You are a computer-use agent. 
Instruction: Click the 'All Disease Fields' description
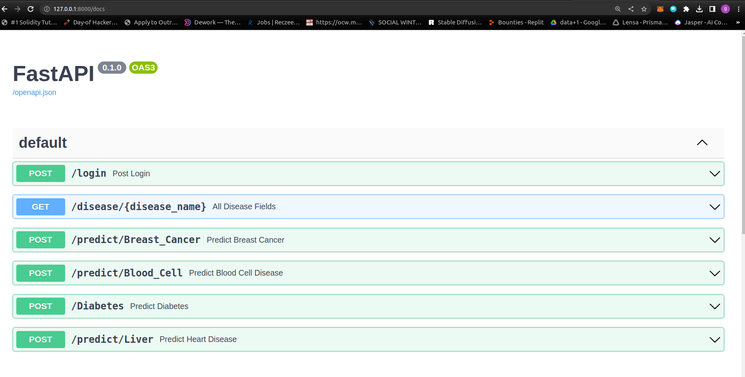point(244,206)
